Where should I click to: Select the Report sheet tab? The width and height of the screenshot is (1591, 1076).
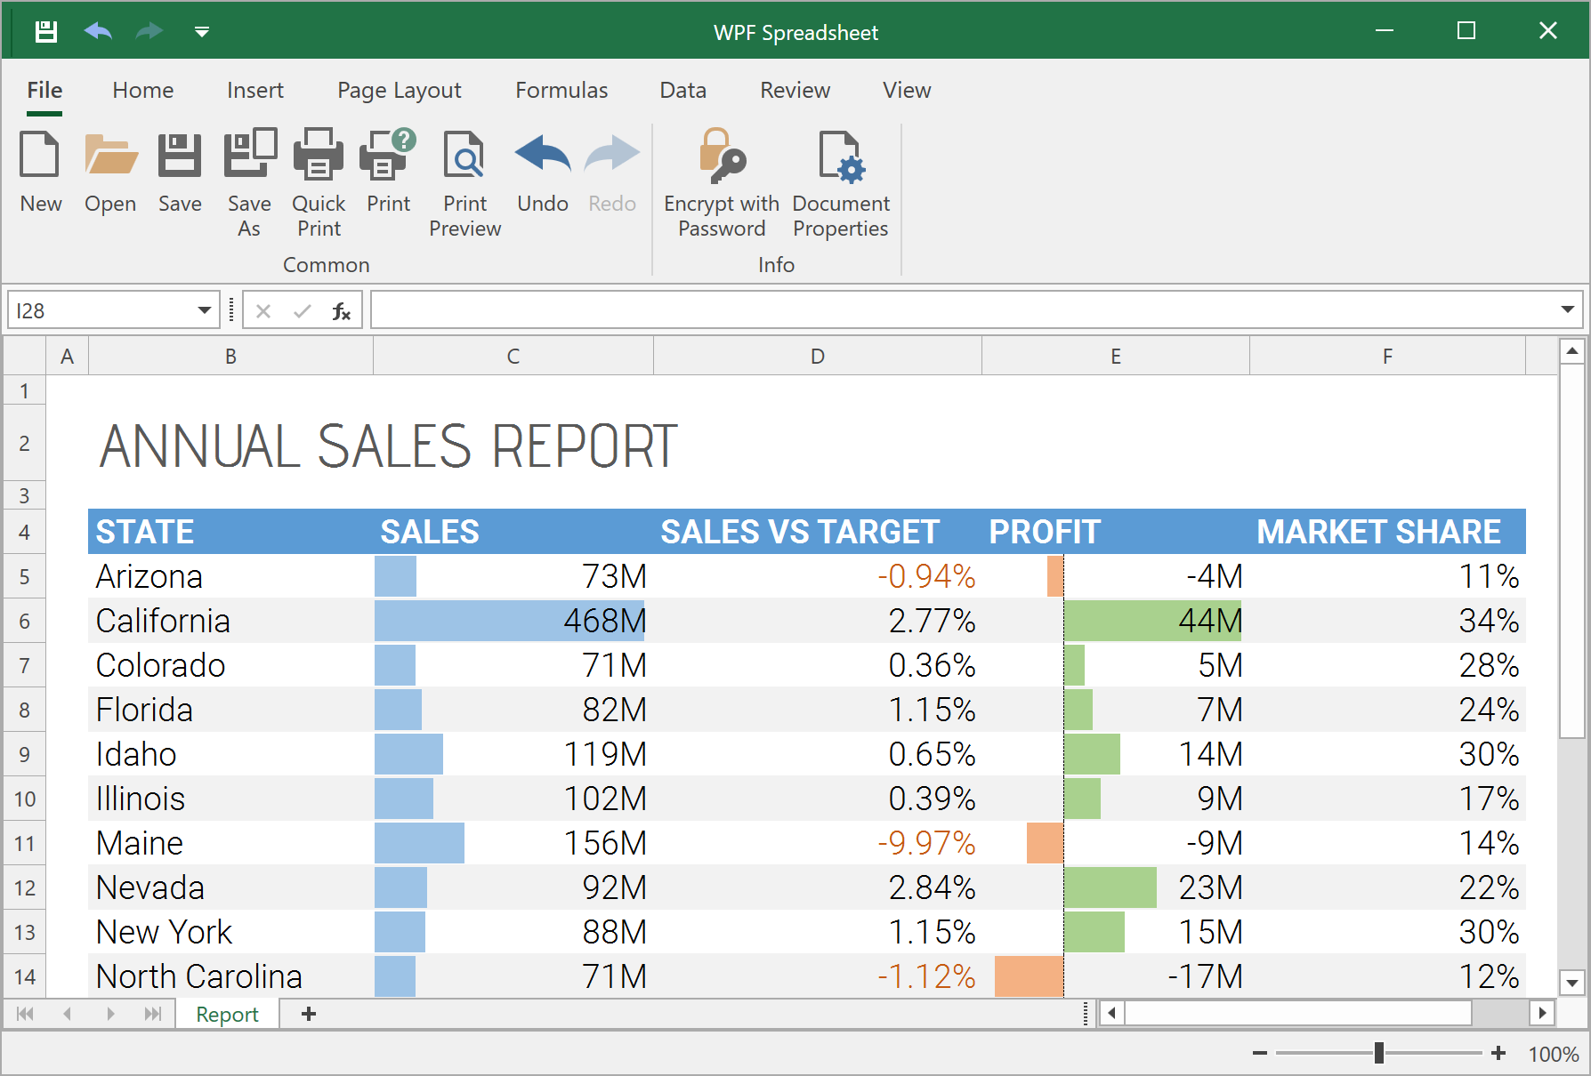227,1015
